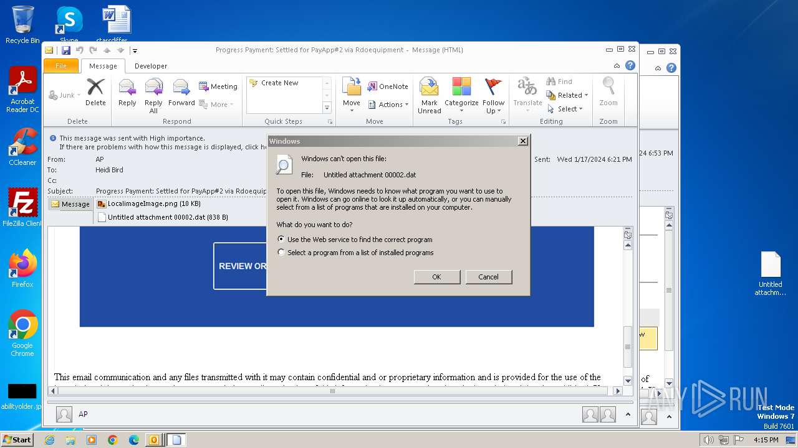798x448 pixels.
Task: Click Internet Explorer taskbar icon
Action: (49, 440)
